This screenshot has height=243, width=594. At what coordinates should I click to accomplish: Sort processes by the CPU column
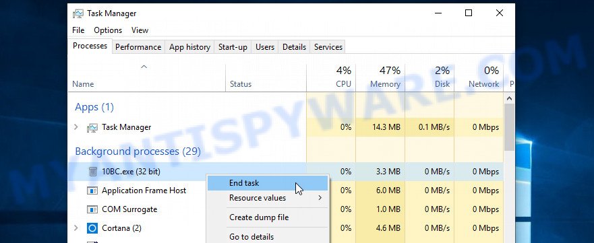click(x=331, y=77)
